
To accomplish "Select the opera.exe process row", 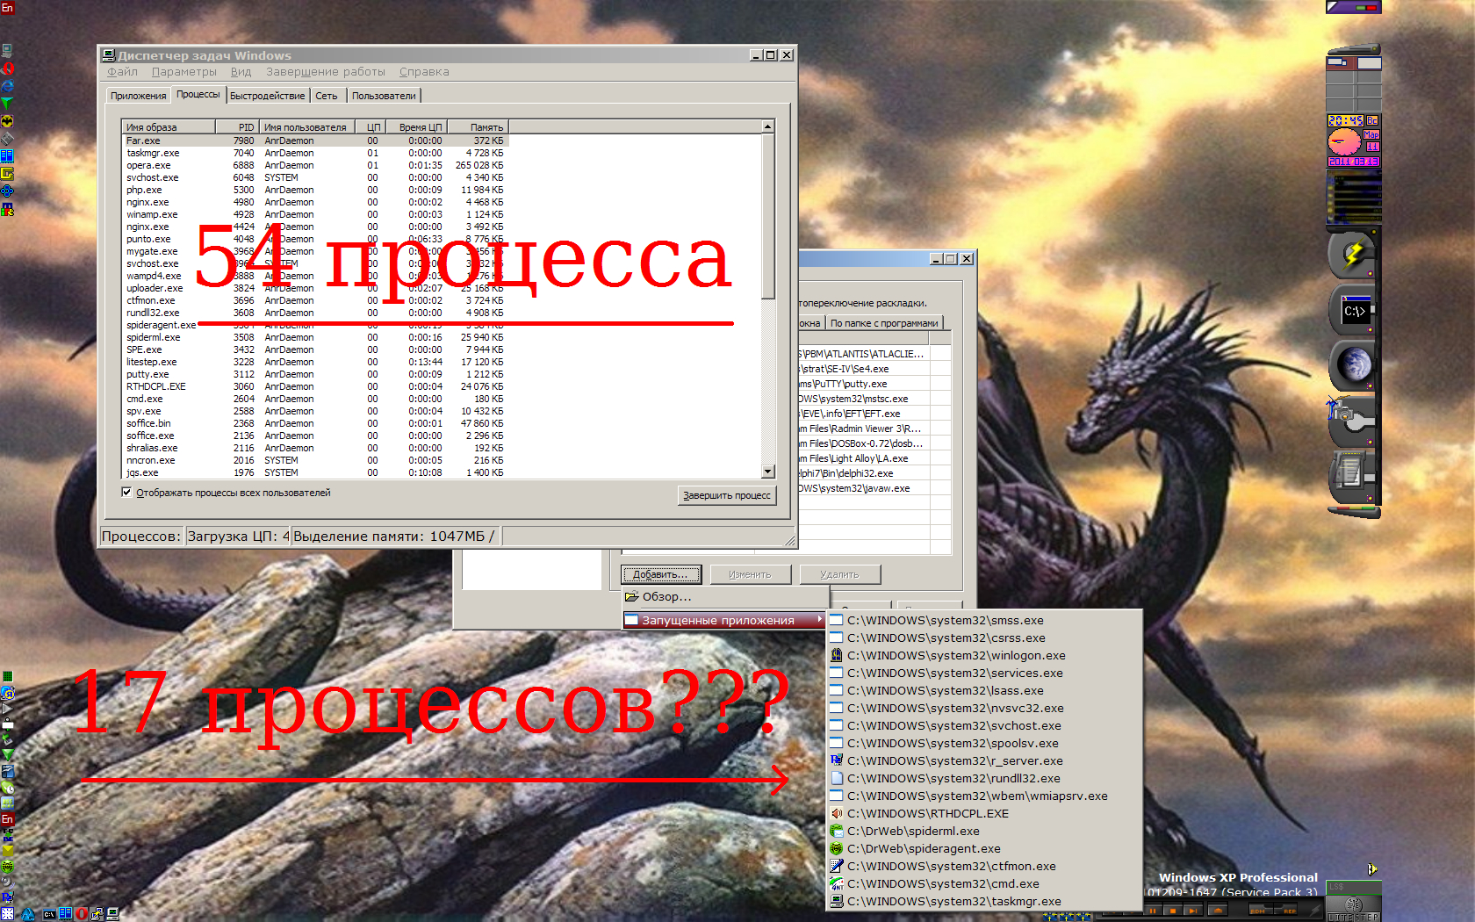I will (x=315, y=165).
